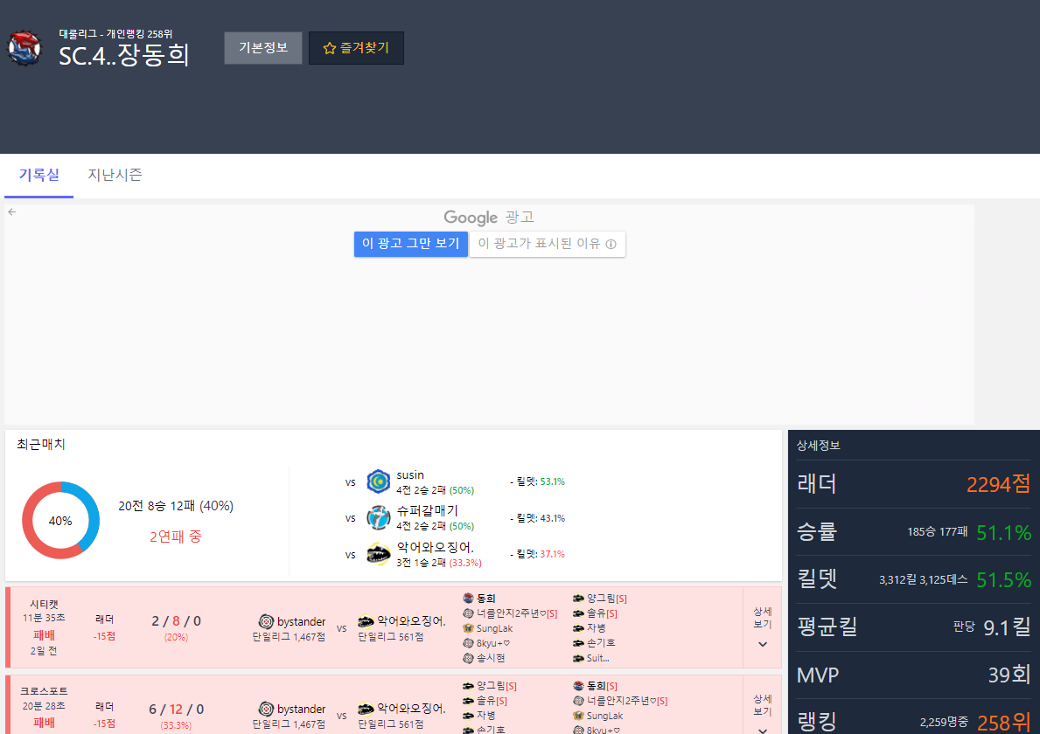Expand 상세보기 for the 크로스포트 match

tap(762, 710)
